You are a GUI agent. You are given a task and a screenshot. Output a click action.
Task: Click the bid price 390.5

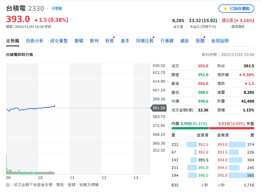pos(203,175)
